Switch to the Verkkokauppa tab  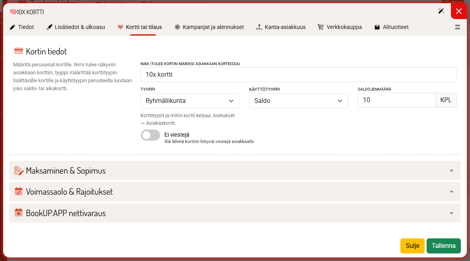(x=339, y=27)
